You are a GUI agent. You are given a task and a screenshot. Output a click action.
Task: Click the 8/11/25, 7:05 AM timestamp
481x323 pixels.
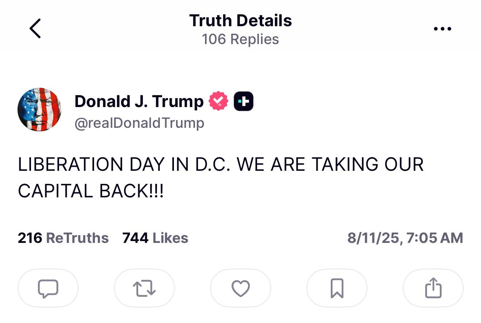pos(405,238)
